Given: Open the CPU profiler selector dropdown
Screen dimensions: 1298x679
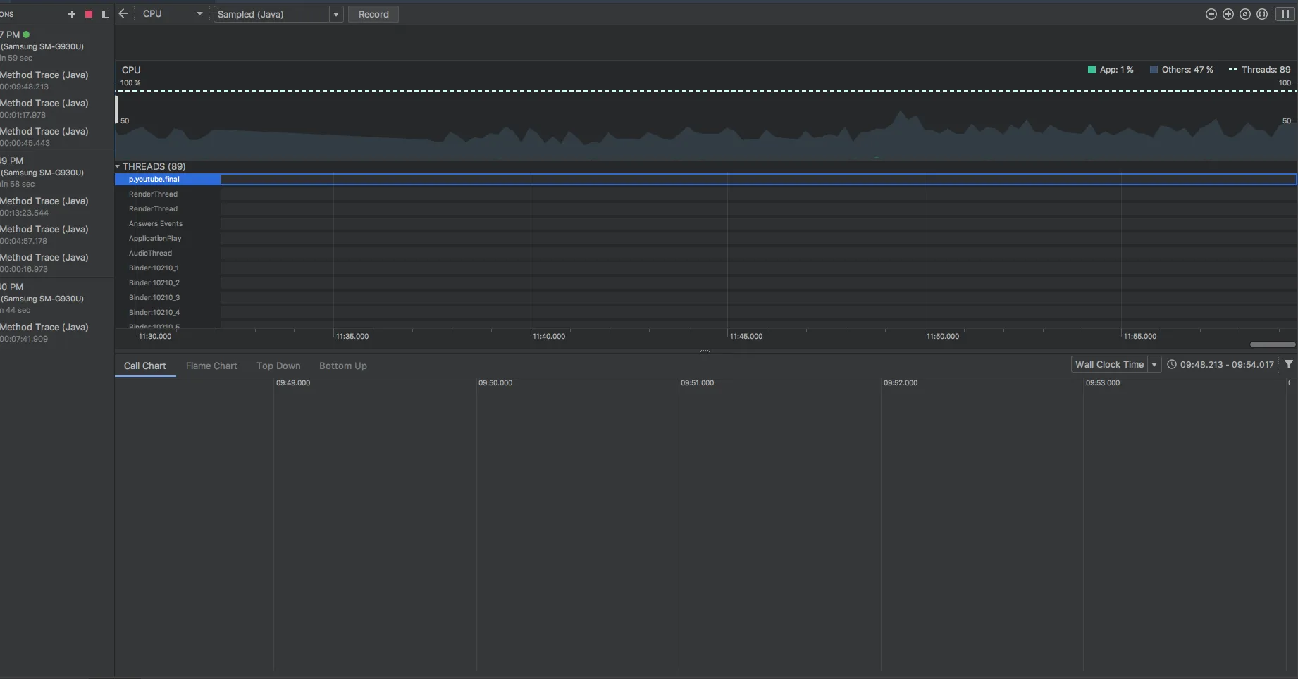Looking at the screenshot, I should pos(173,13).
